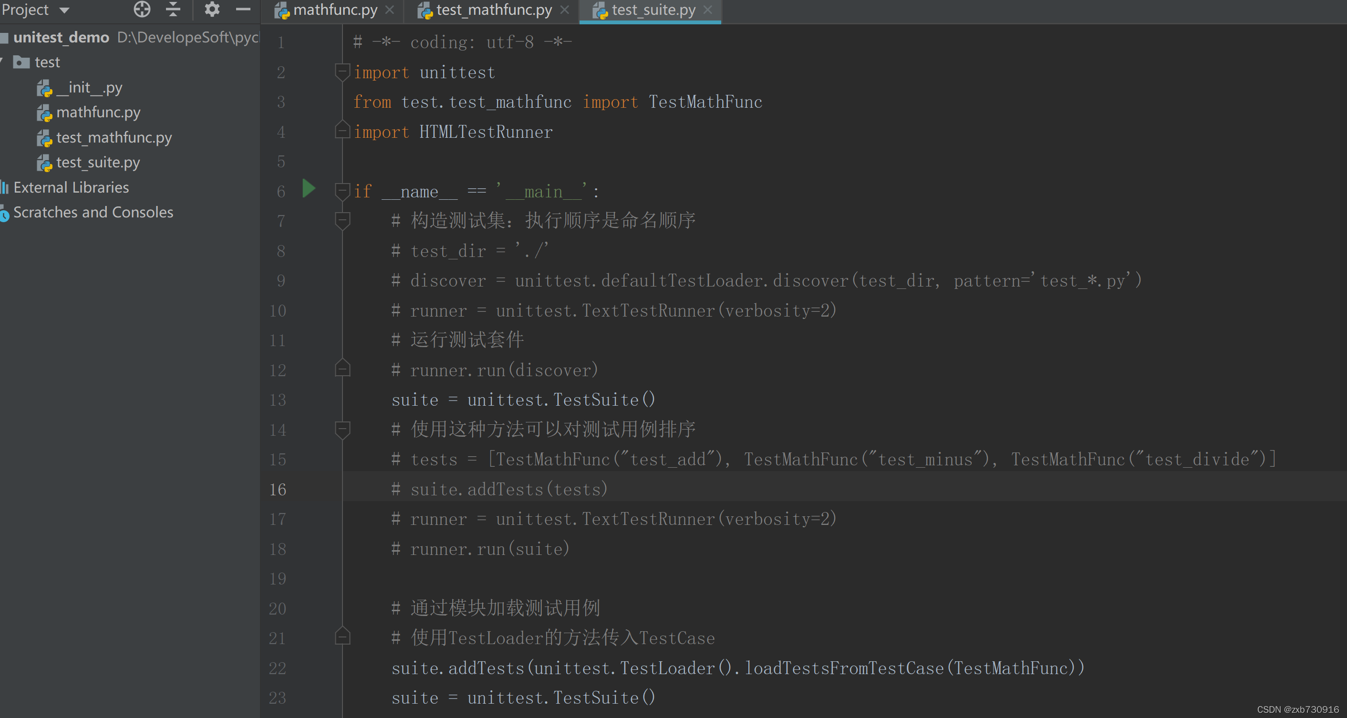Hide the Project panel with minus icon
This screenshot has height=718, width=1347.
click(x=243, y=9)
